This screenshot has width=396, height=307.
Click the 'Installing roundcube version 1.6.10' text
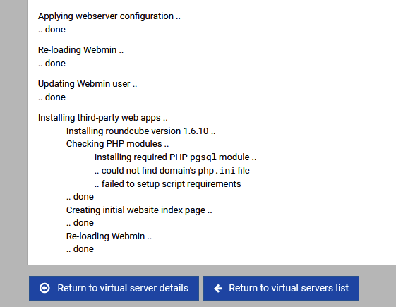click(140, 131)
